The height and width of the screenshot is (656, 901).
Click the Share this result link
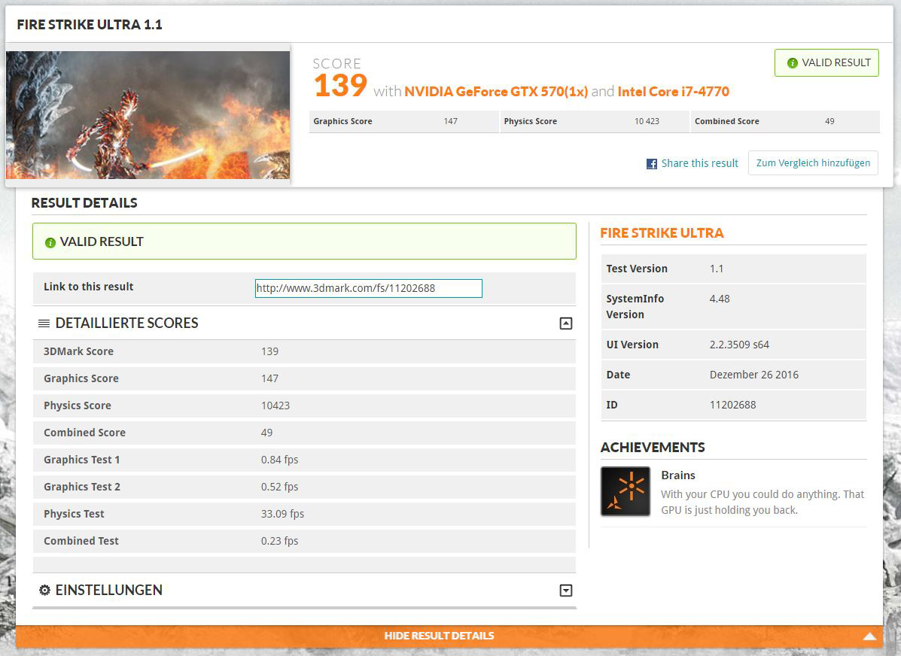click(x=699, y=163)
